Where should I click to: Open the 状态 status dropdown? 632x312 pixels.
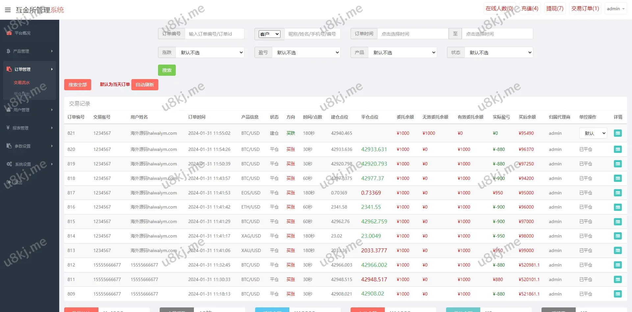[499, 52]
